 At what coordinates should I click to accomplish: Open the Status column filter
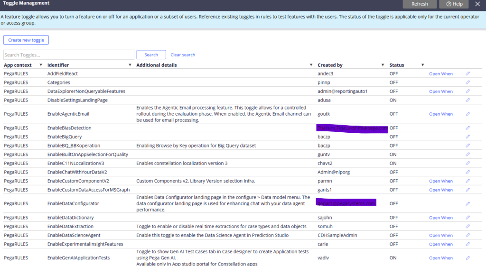pyautogui.click(x=422, y=65)
